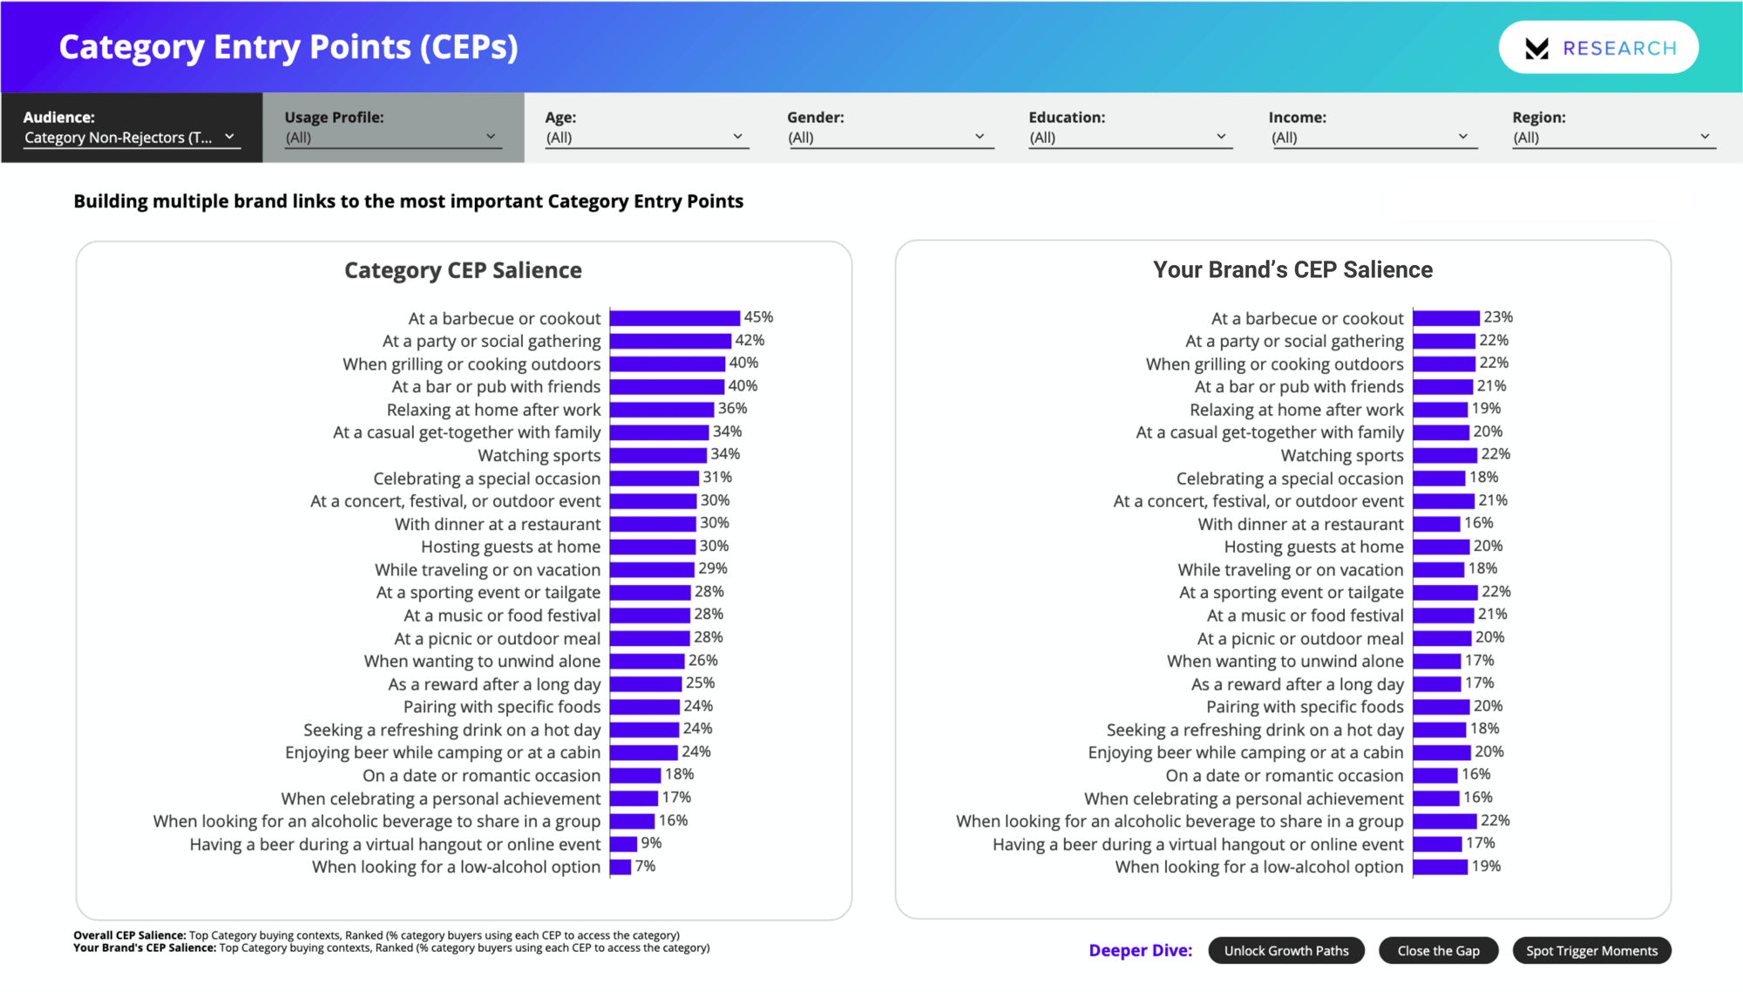This screenshot has width=1743, height=992.
Task: Click the category barbecue or cookout 45% bar
Action: [675, 318]
